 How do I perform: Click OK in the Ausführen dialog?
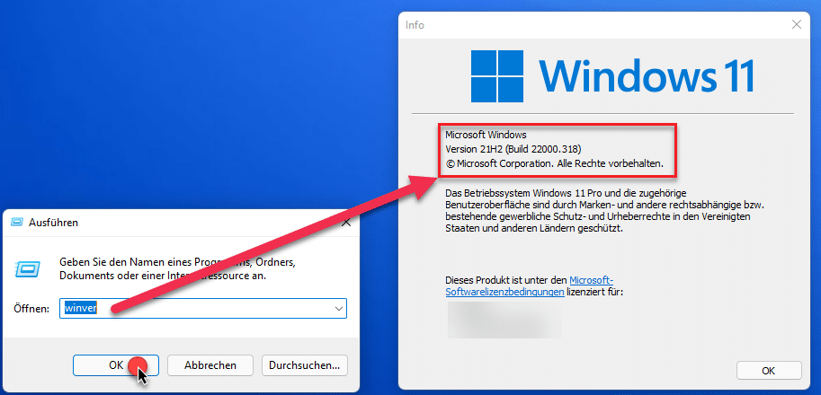click(x=116, y=365)
